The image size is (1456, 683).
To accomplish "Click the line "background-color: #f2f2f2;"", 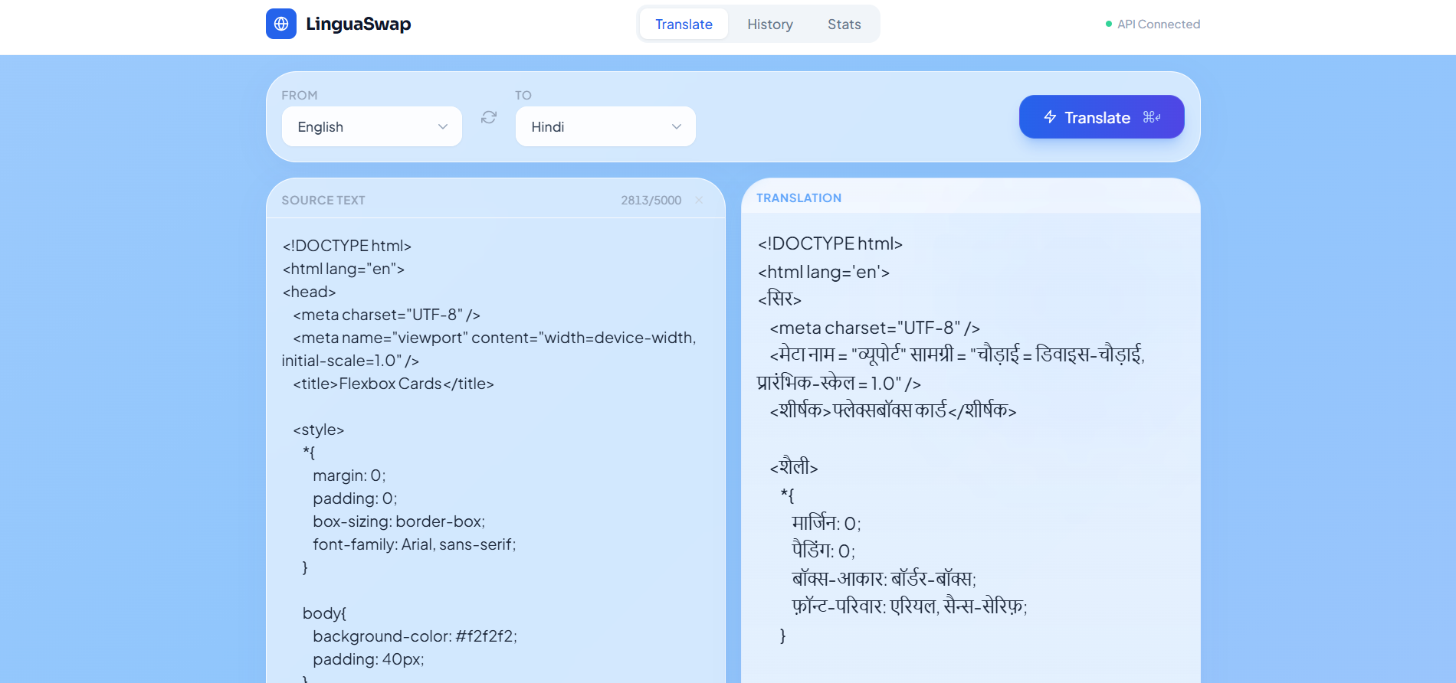I will (415, 636).
